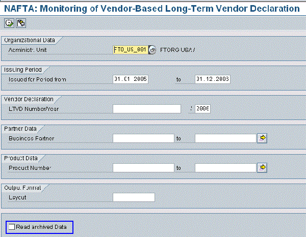Click the Get Variant icon in toolbar
Image resolution: width=306 pixels, height=237 pixels.
tap(21, 23)
